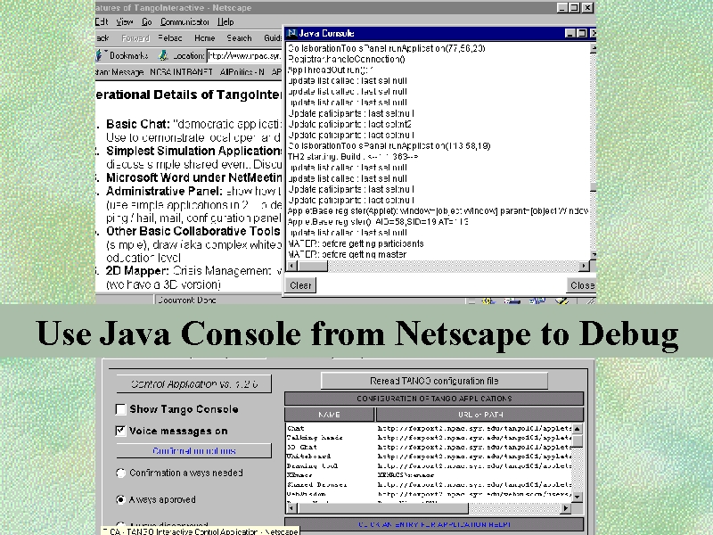The width and height of the screenshot is (713, 535).
Task: Click the Bookmarks icon in Netscape
Action: 99,55
